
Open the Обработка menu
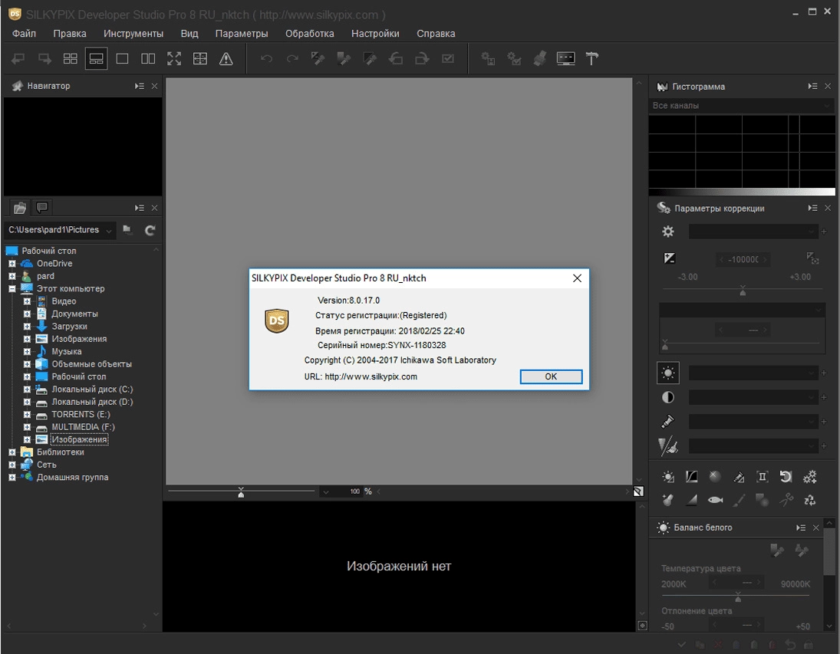pos(310,33)
